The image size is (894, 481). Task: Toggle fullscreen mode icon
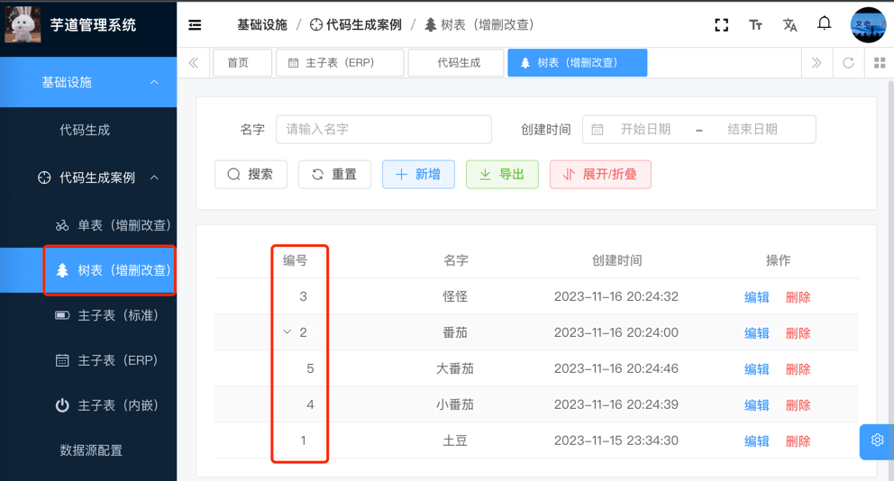click(x=721, y=25)
